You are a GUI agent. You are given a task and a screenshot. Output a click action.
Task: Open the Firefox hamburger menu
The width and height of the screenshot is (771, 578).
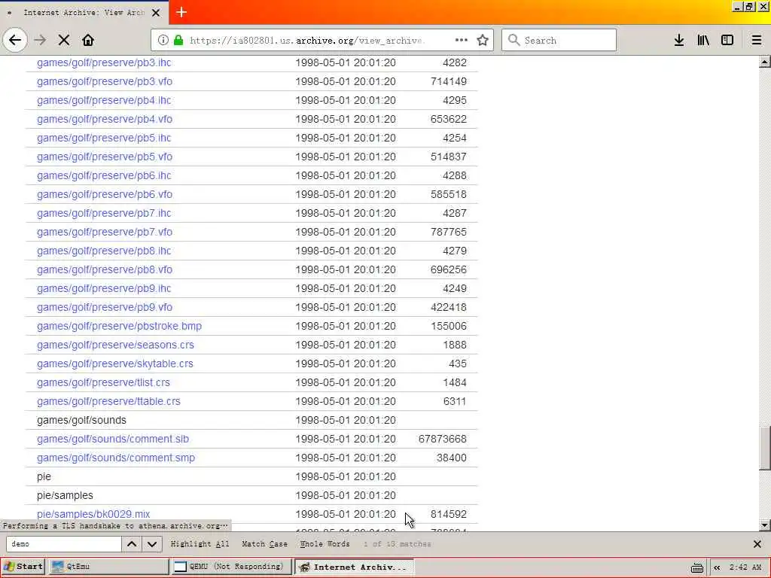point(757,40)
